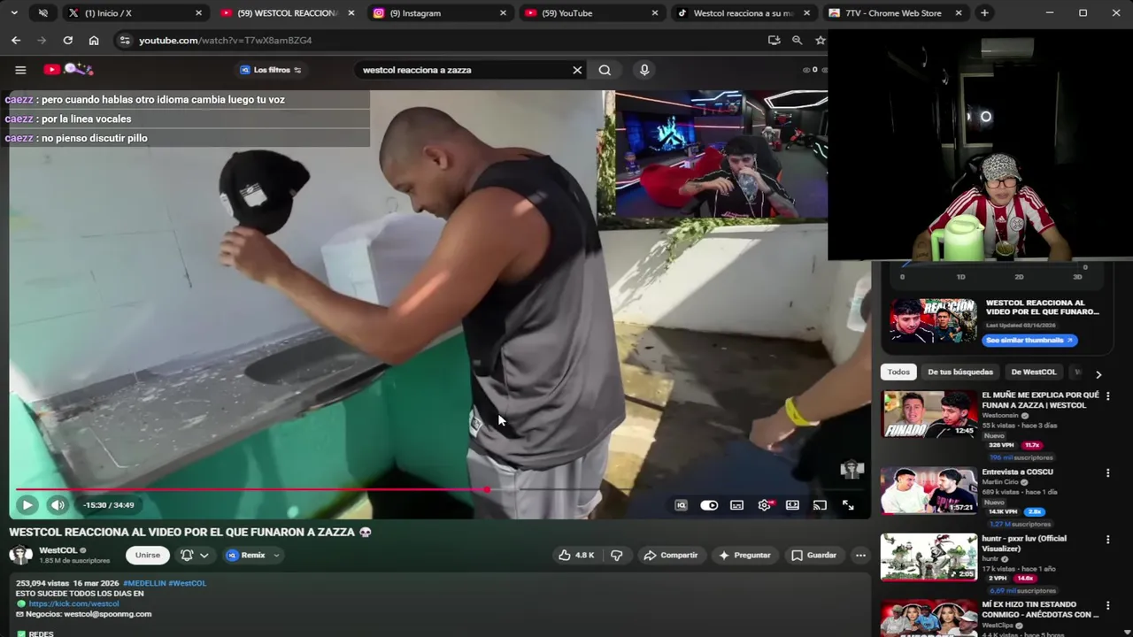The image size is (1133, 637).
Task: Select Todos chip filter
Action: click(x=898, y=372)
